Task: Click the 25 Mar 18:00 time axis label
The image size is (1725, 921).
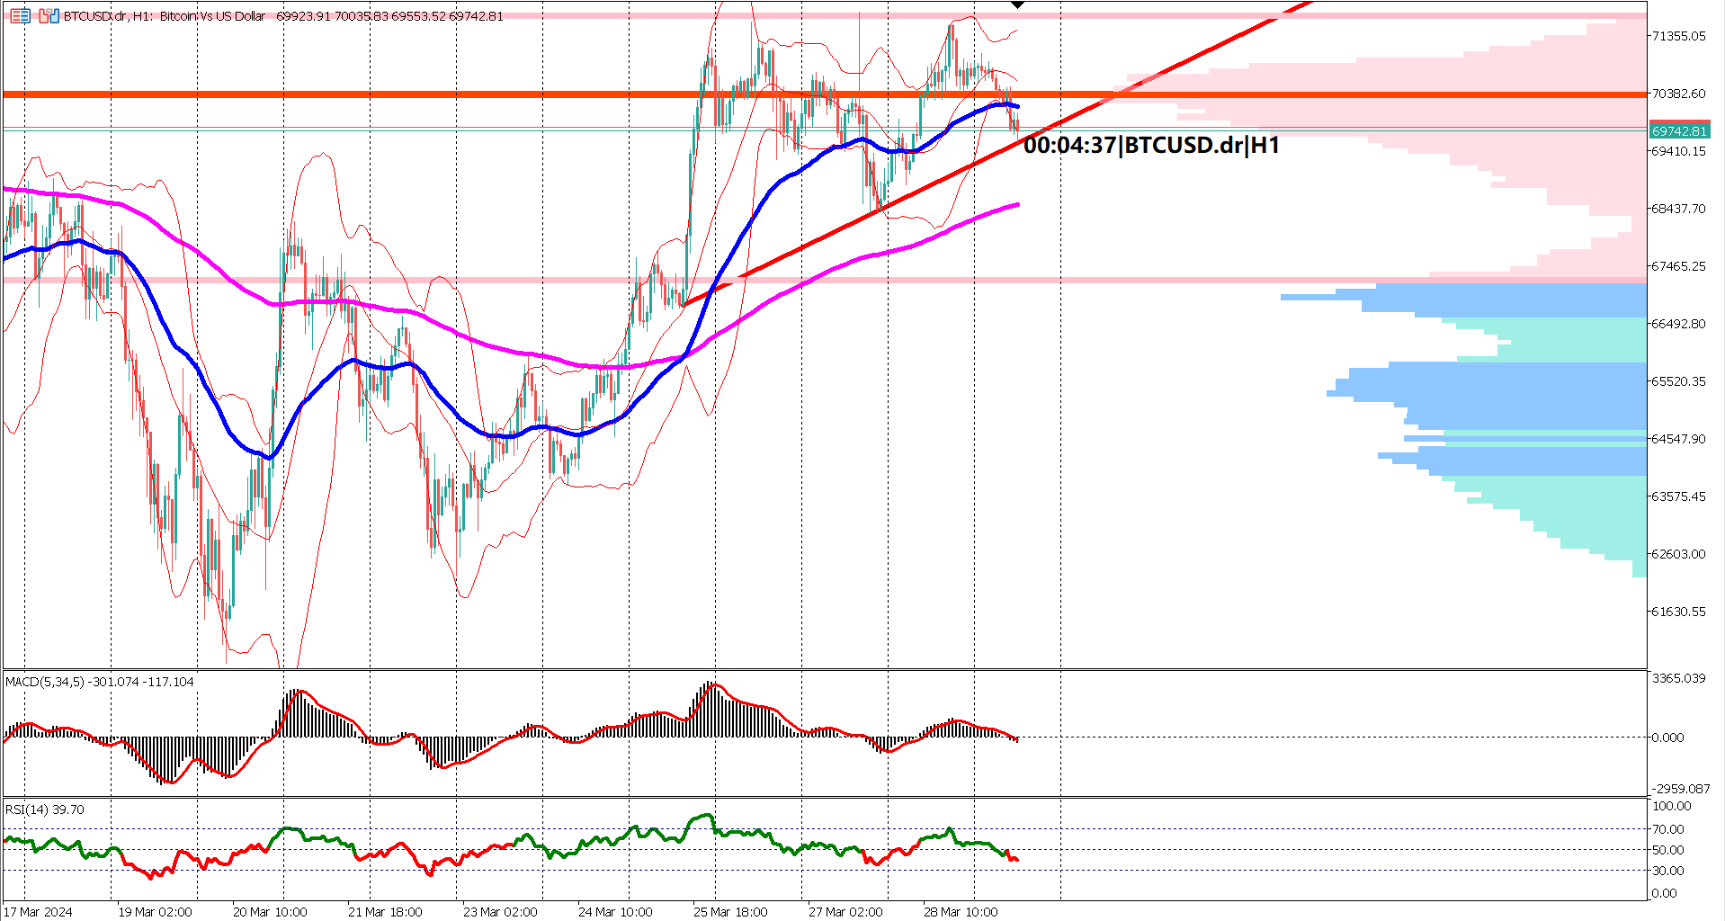Action: 730,911
